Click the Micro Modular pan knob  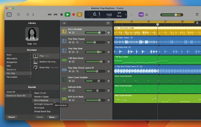pyautogui.click(x=109, y=33)
